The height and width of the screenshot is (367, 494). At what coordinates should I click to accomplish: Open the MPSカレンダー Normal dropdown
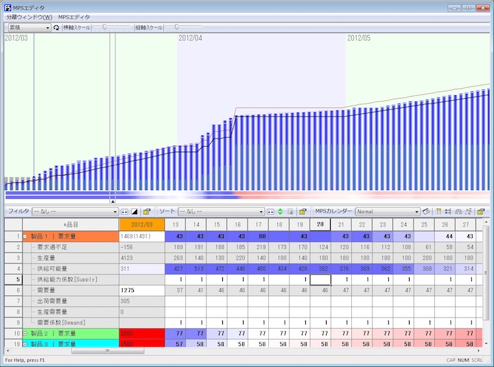click(416, 212)
